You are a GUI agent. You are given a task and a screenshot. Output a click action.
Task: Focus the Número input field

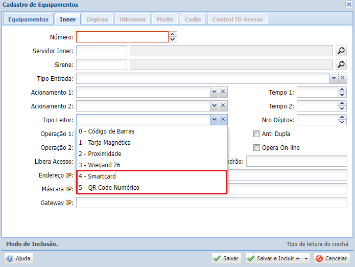pos(122,37)
